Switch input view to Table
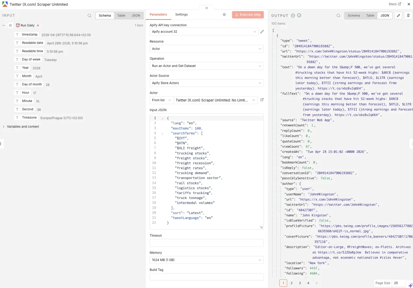The image size is (413, 288). pyautogui.click(x=121, y=15)
